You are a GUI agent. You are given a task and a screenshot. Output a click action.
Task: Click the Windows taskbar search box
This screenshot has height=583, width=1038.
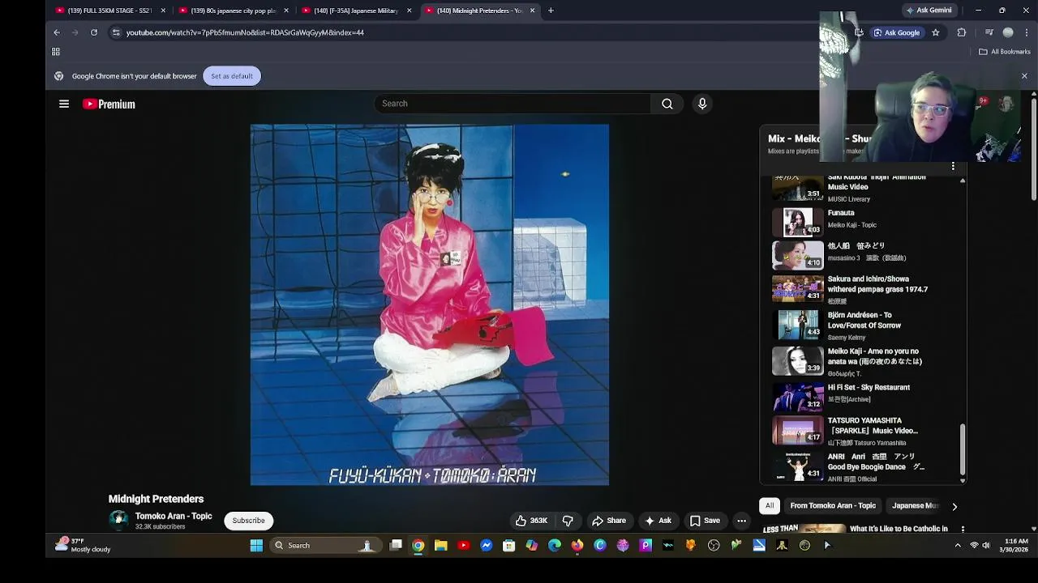(x=324, y=546)
